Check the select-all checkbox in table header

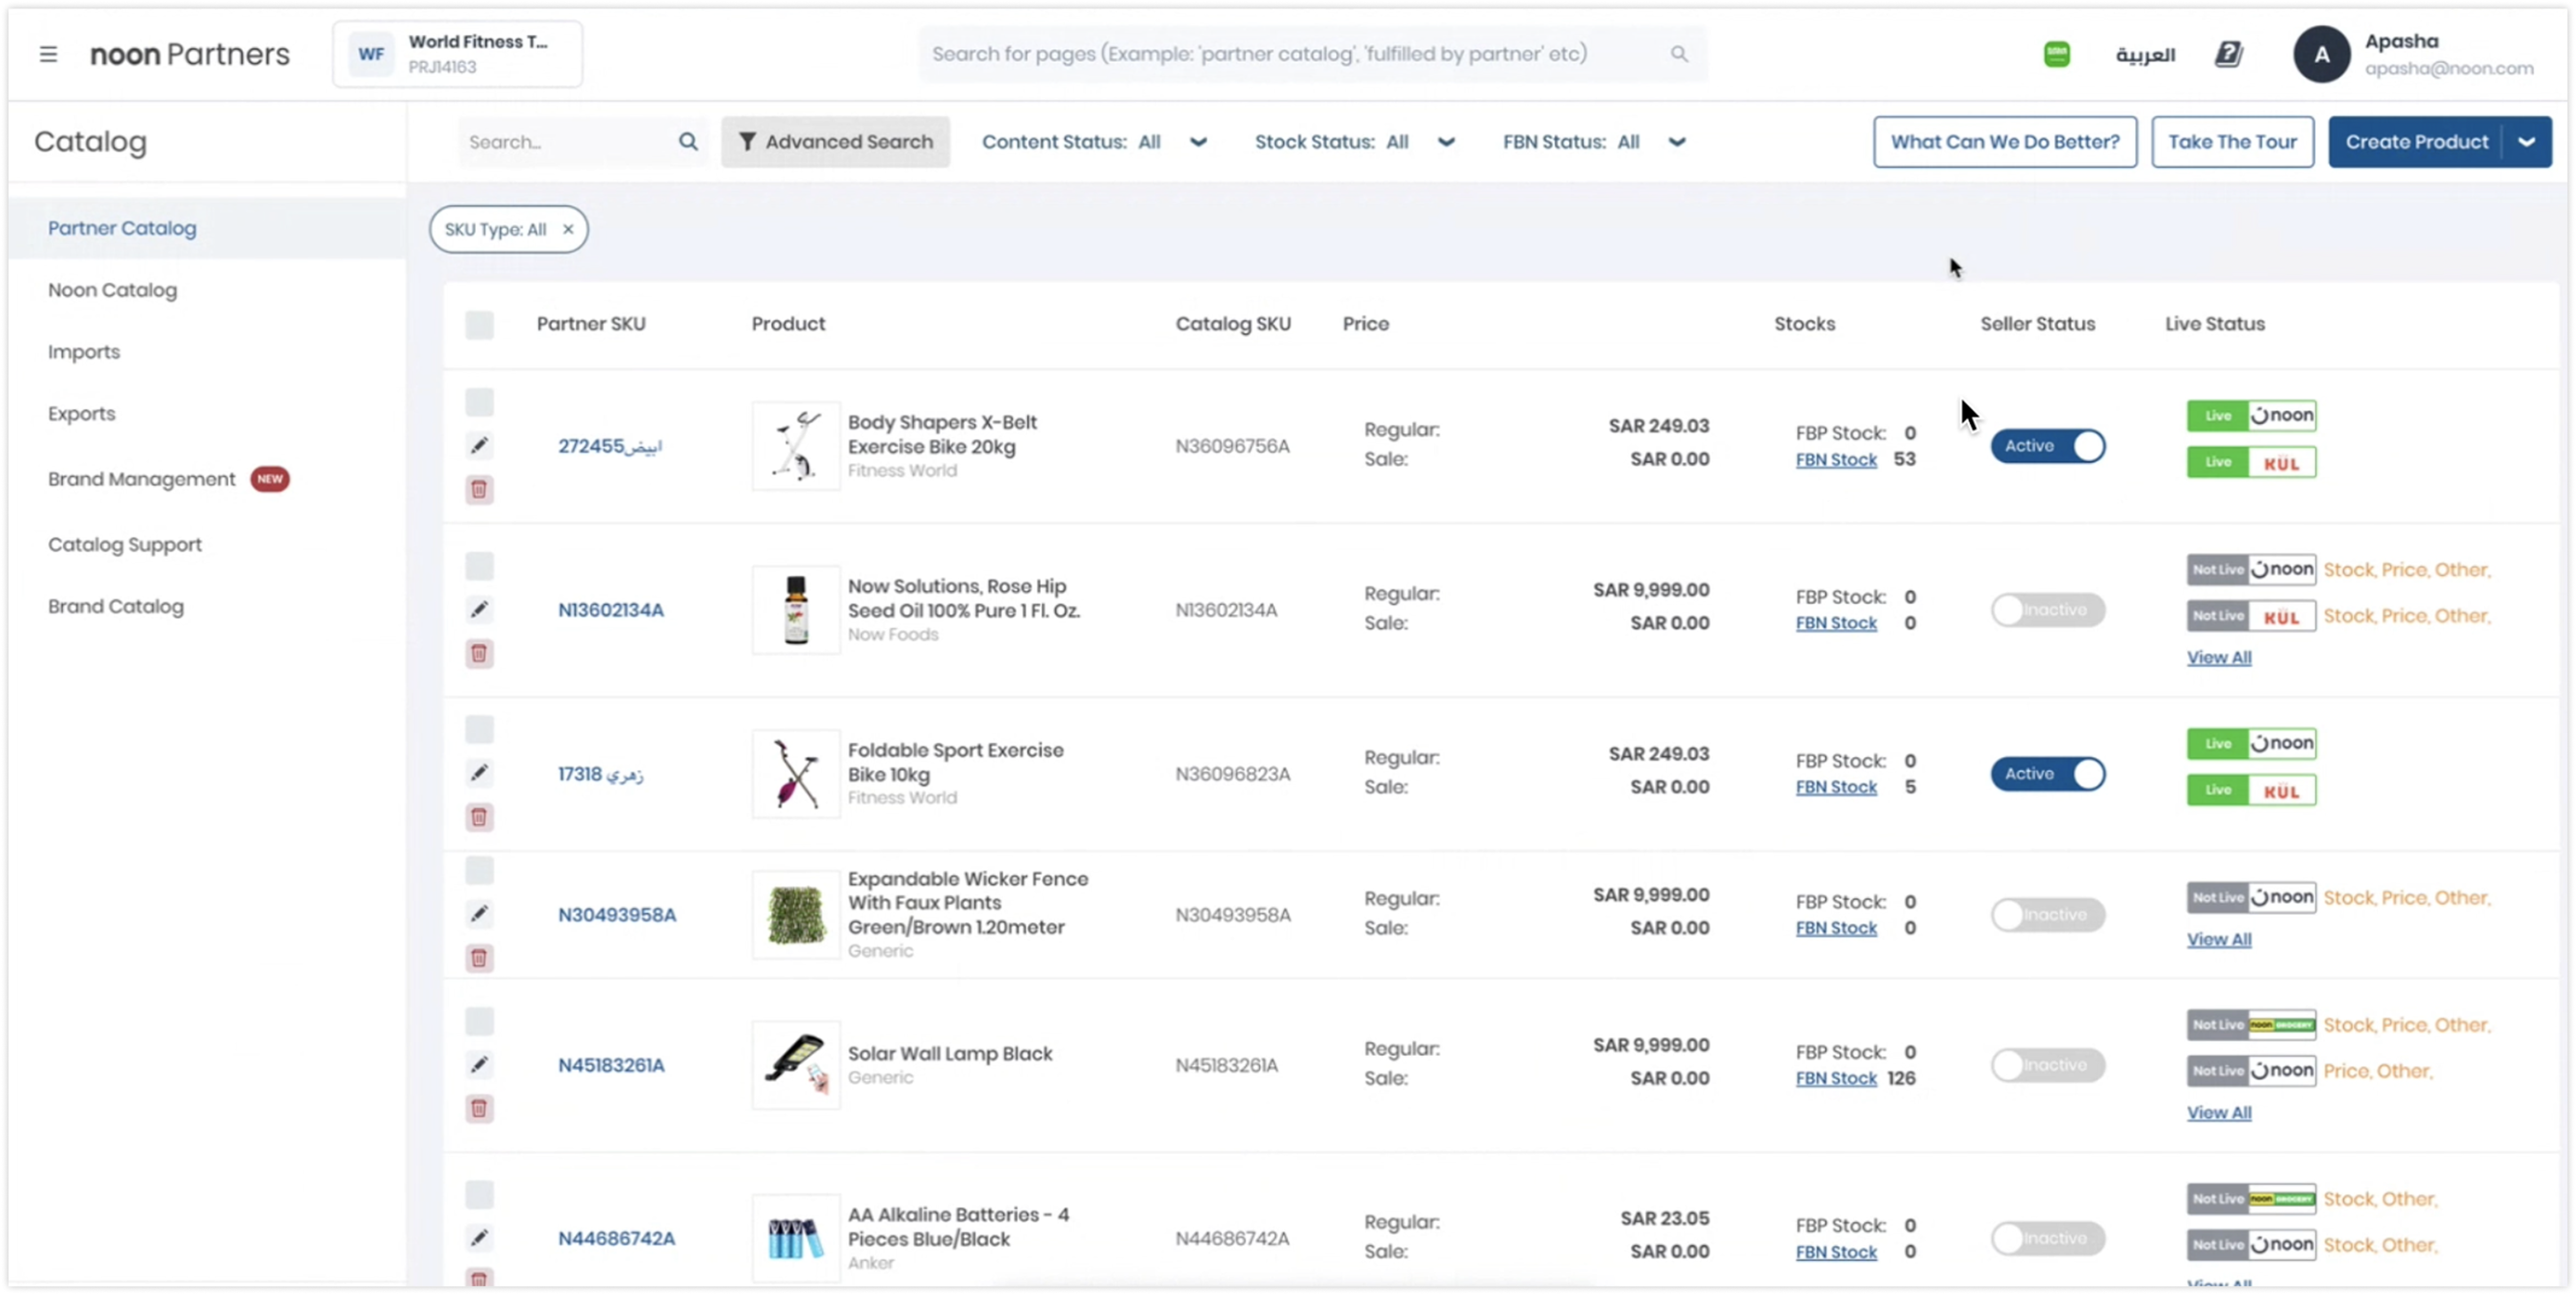coord(479,324)
